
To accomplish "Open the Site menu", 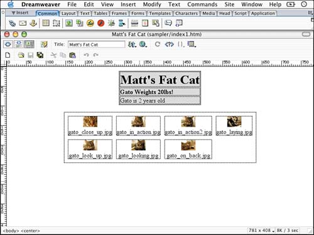I will click(229, 4).
